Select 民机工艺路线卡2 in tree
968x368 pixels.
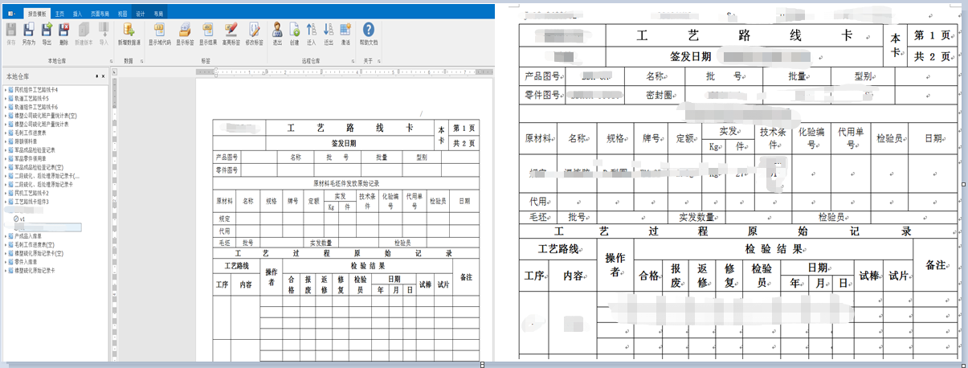32,194
